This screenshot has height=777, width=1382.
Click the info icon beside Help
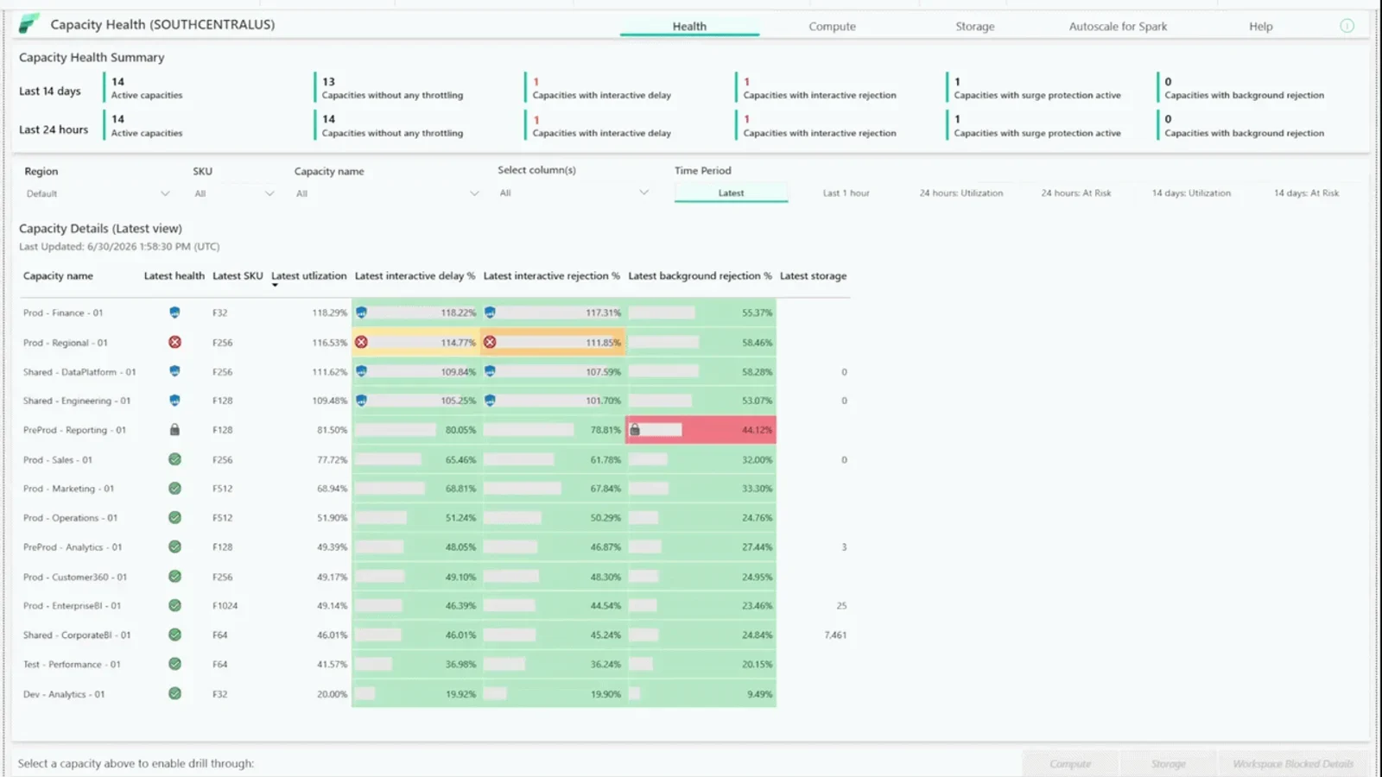1347,26
